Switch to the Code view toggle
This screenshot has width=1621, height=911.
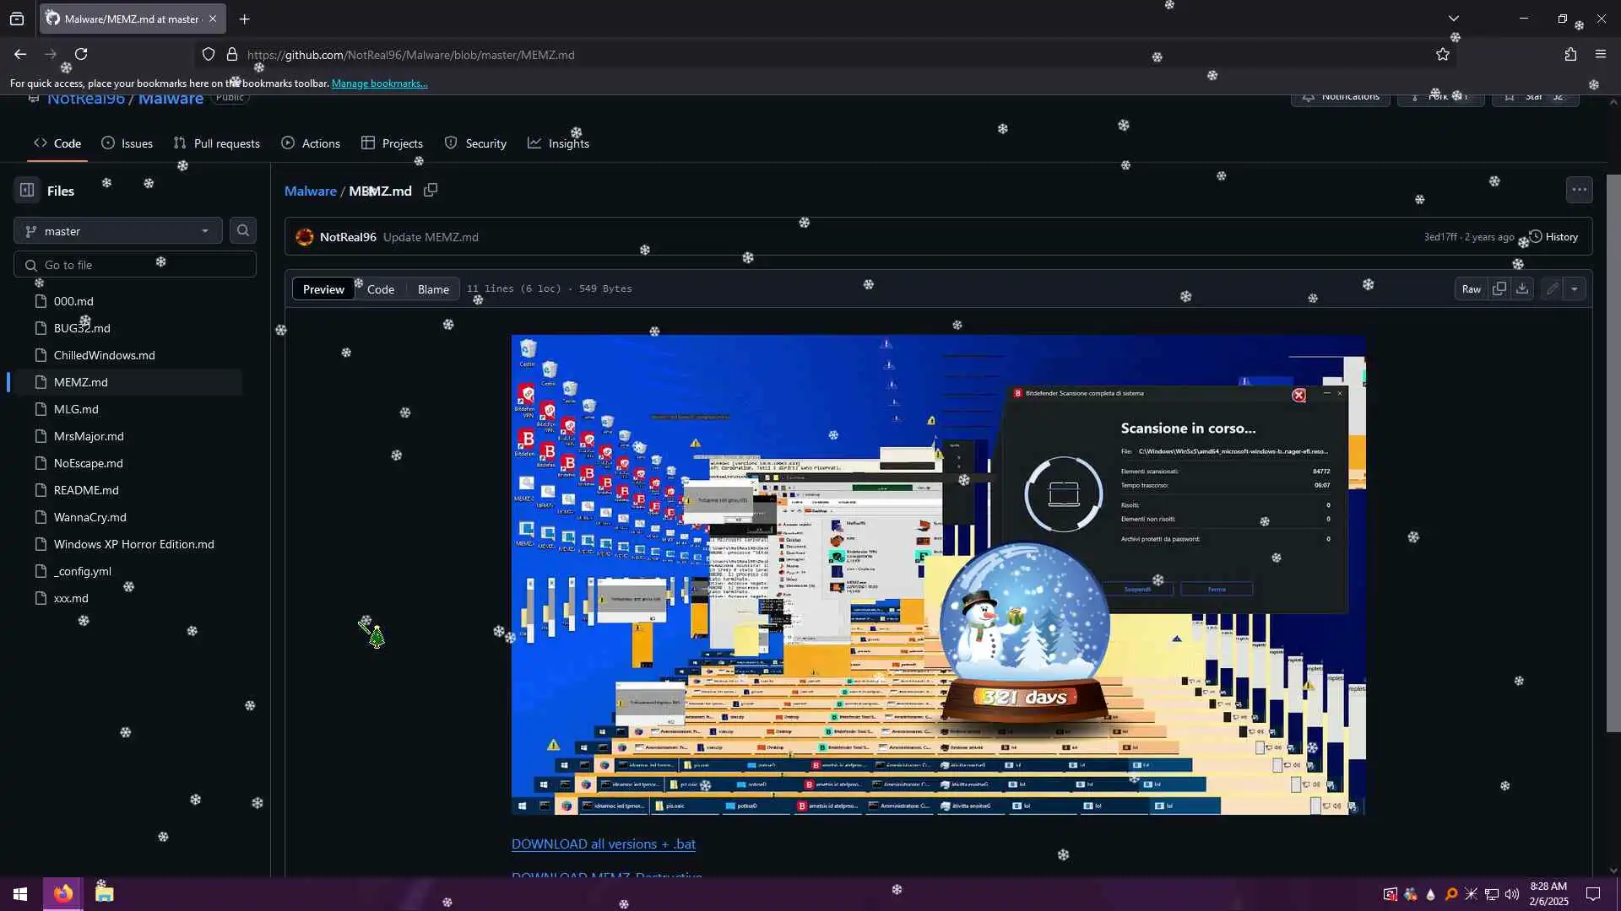(381, 289)
